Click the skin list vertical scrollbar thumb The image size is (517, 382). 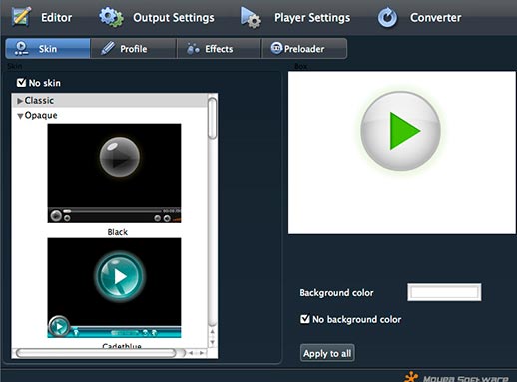tap(212, 118)
